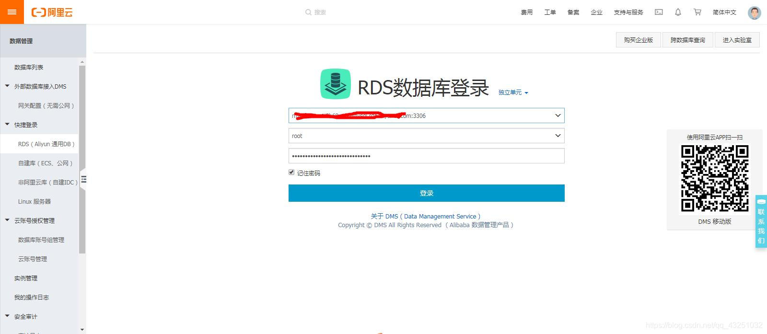Screen dimensions: 767x334
Task: Open the 备案 menu
Action: click(x=573, y=12)
